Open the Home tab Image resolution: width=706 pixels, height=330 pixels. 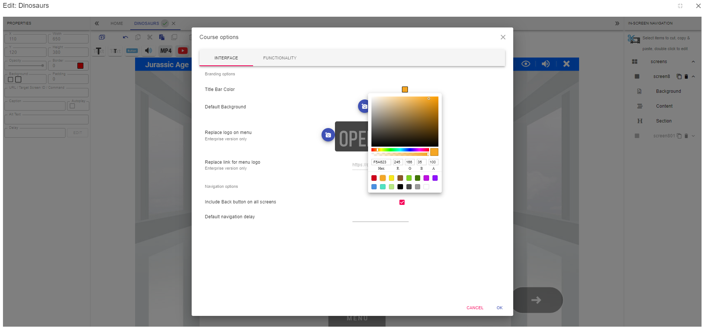[x=116, y=23]
